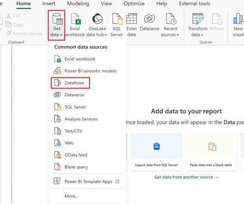Click the Paste data into a blank table card

pos(211,152)
